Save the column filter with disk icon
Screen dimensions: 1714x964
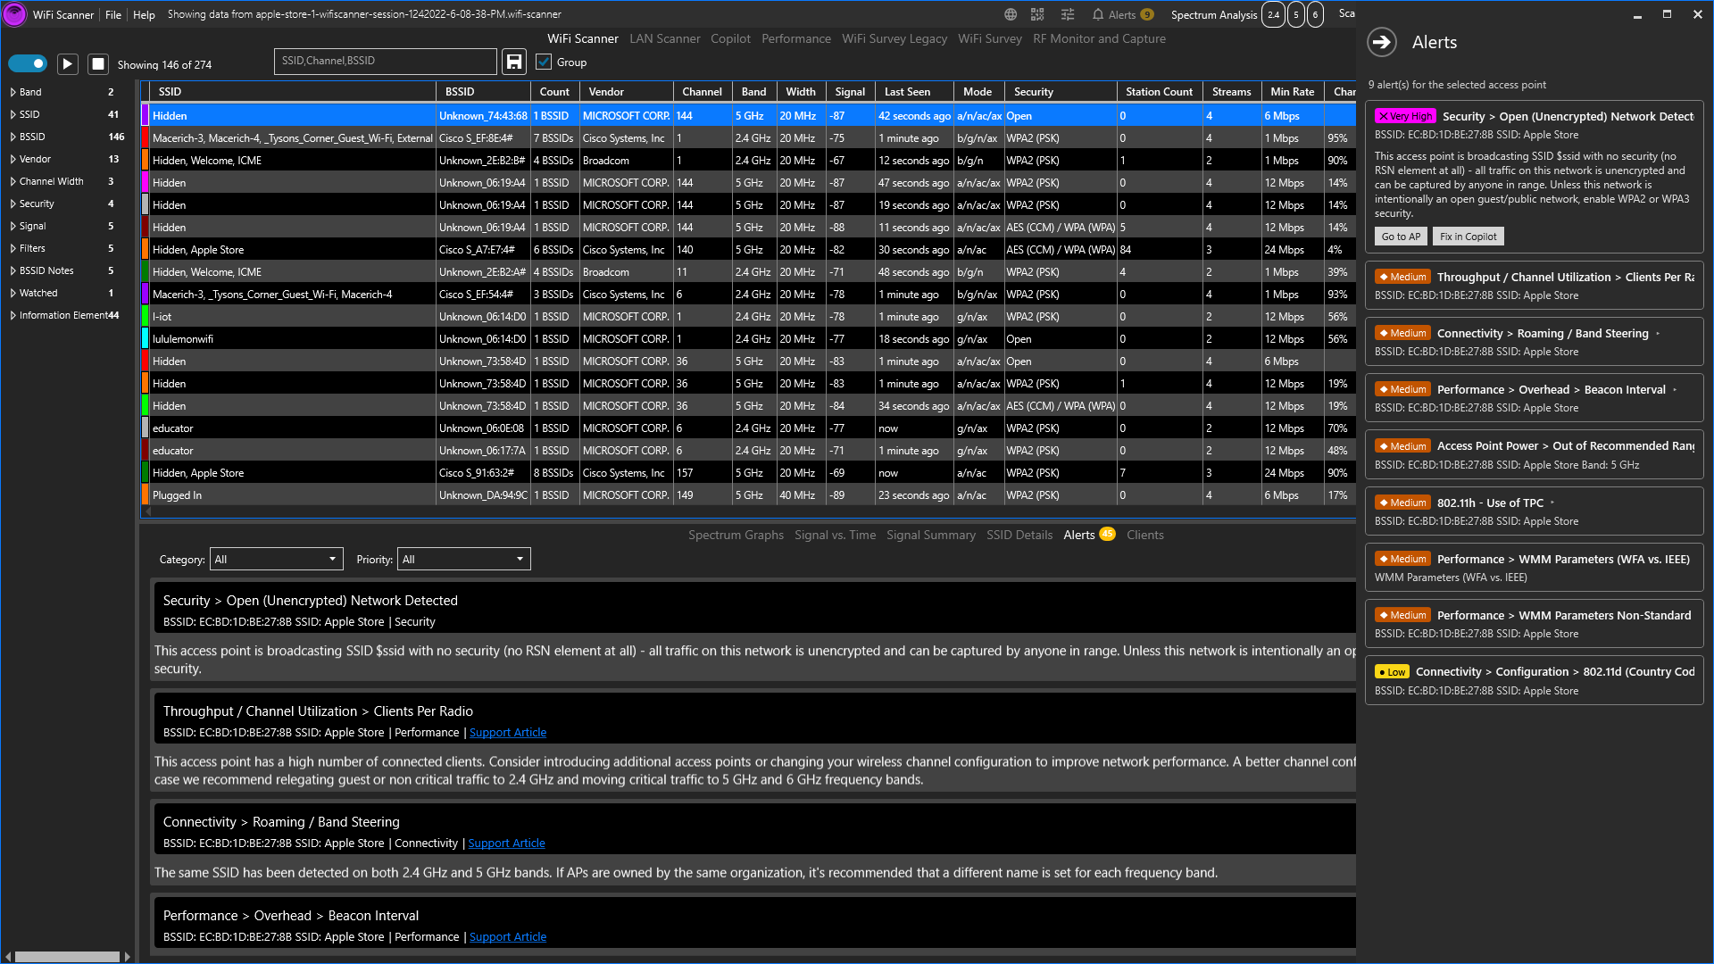(x=514, y=62)
